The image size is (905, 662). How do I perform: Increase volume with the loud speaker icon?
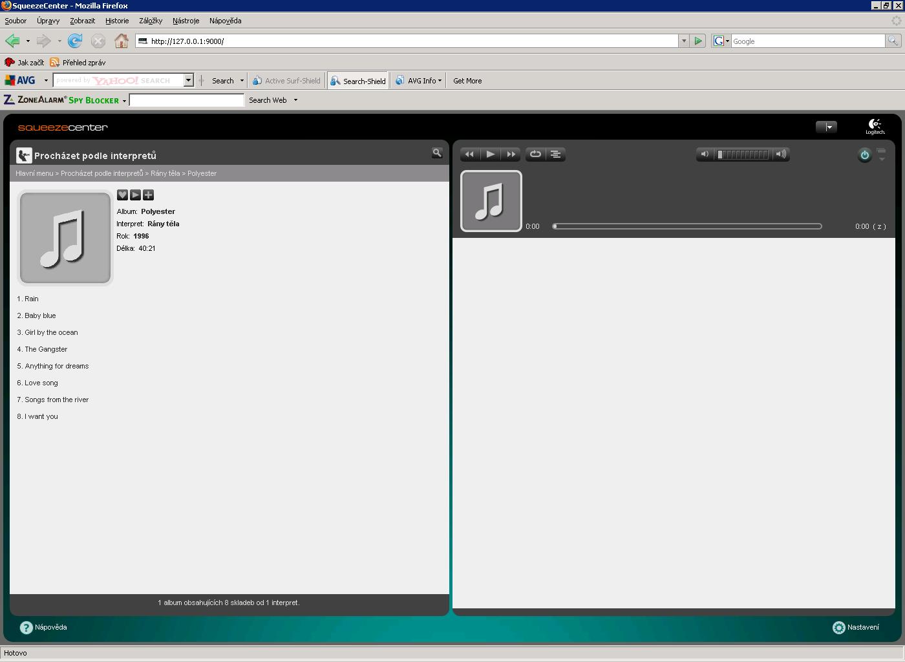(781, 155)
